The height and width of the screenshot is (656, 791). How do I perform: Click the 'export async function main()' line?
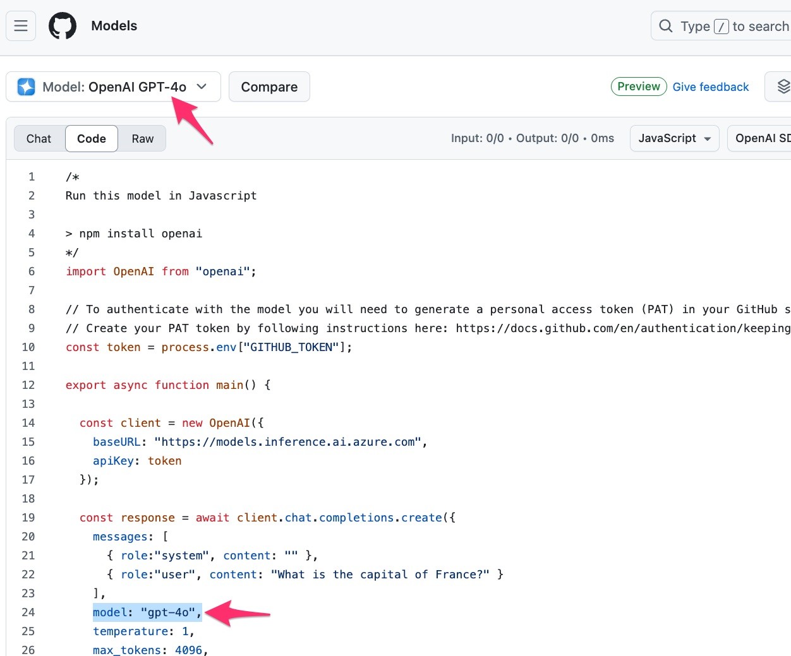point(168,385)
